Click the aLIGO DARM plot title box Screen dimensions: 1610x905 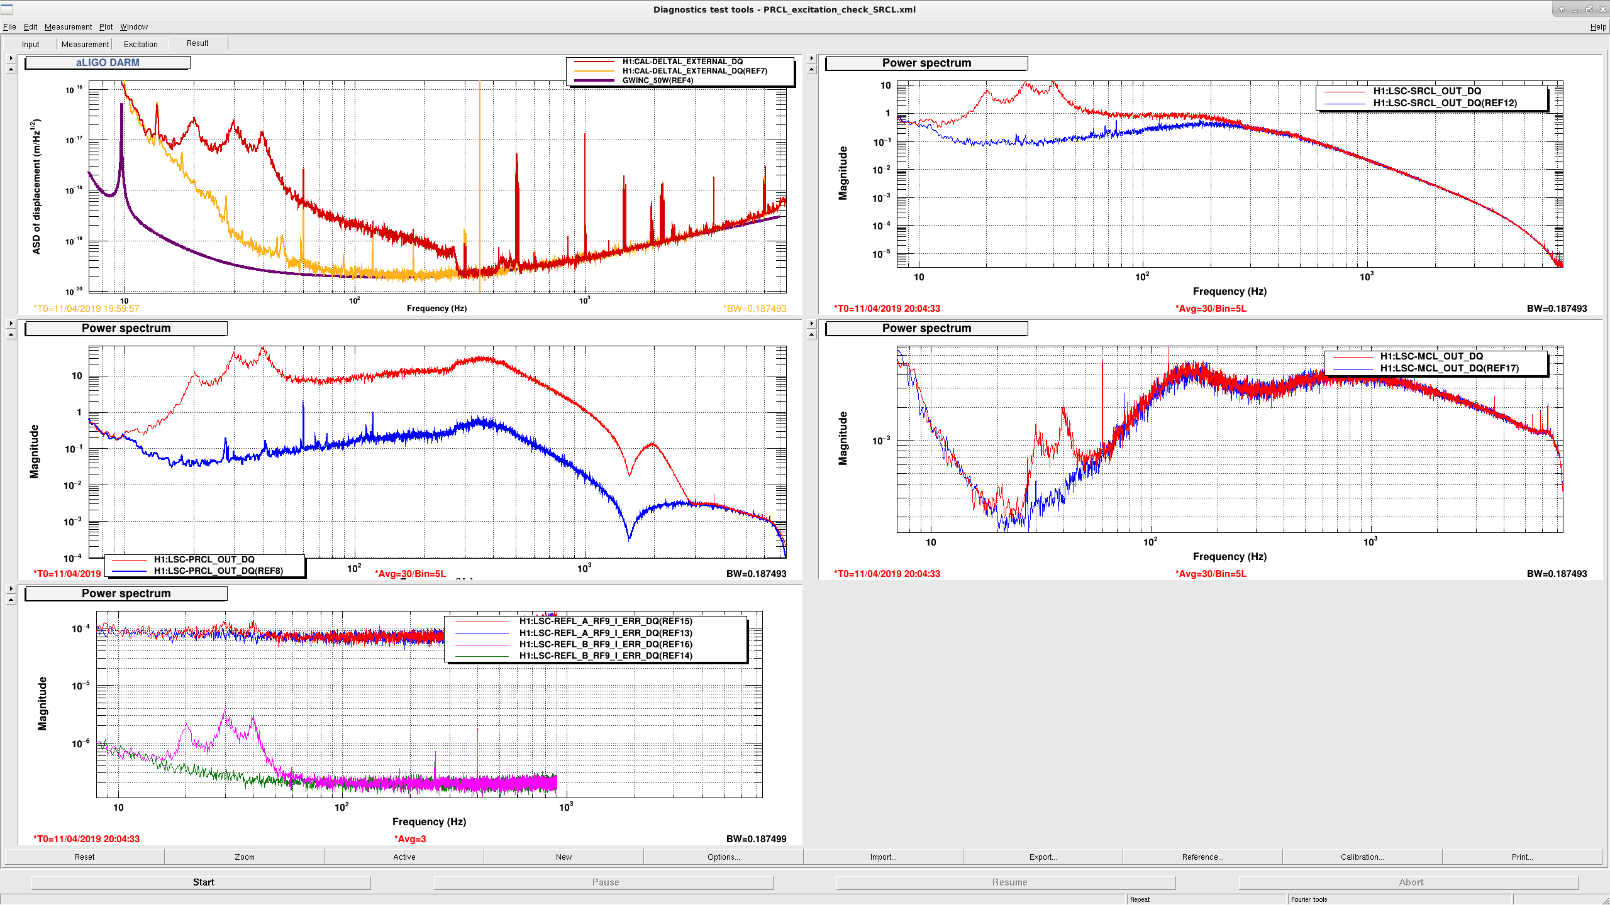click(x=108, y=62)
